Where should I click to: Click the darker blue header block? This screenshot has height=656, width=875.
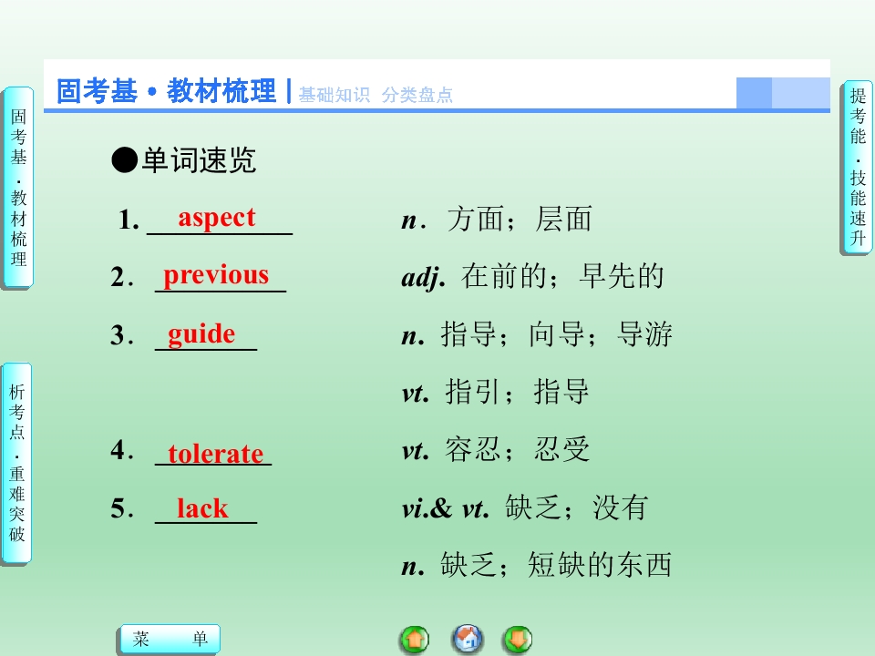point(754,93)
